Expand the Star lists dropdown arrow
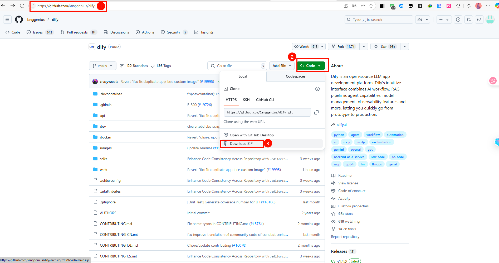Viewport: 499px width, 263px height. tap(405, 47)
